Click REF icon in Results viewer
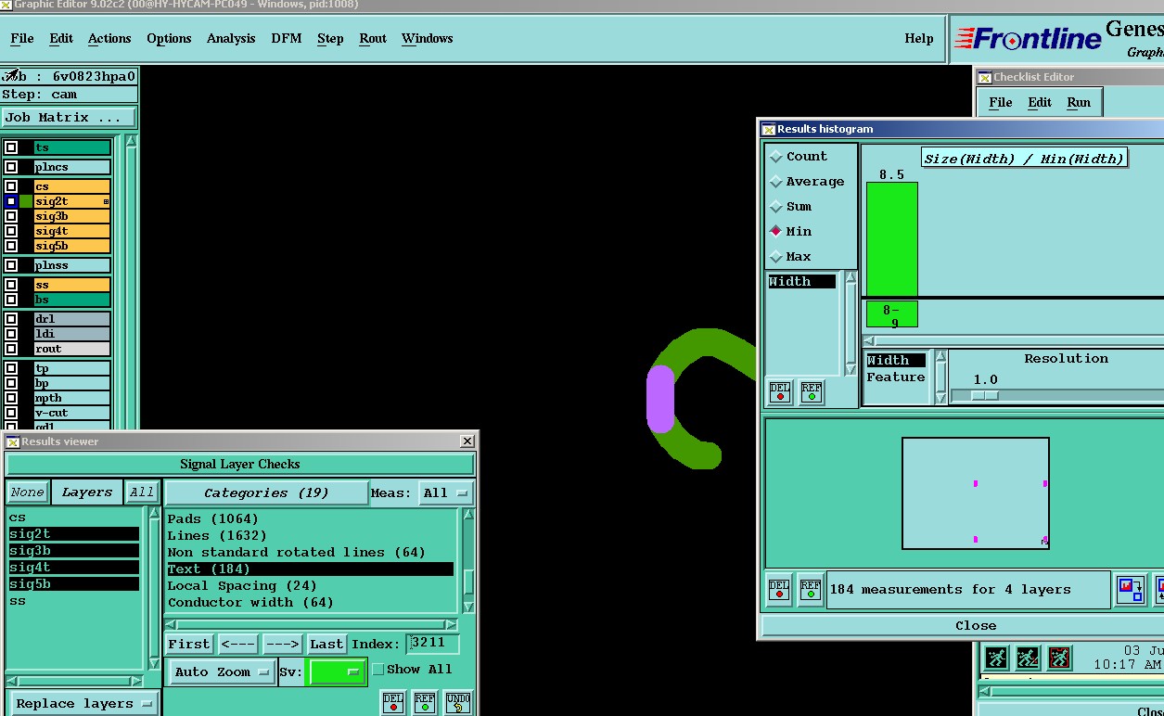The width and height of the screenshot is (1164, 716). (x=425, y=703)
